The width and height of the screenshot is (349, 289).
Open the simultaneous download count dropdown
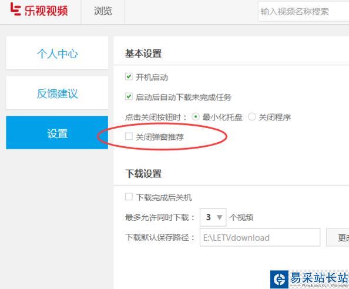(213, 217)
